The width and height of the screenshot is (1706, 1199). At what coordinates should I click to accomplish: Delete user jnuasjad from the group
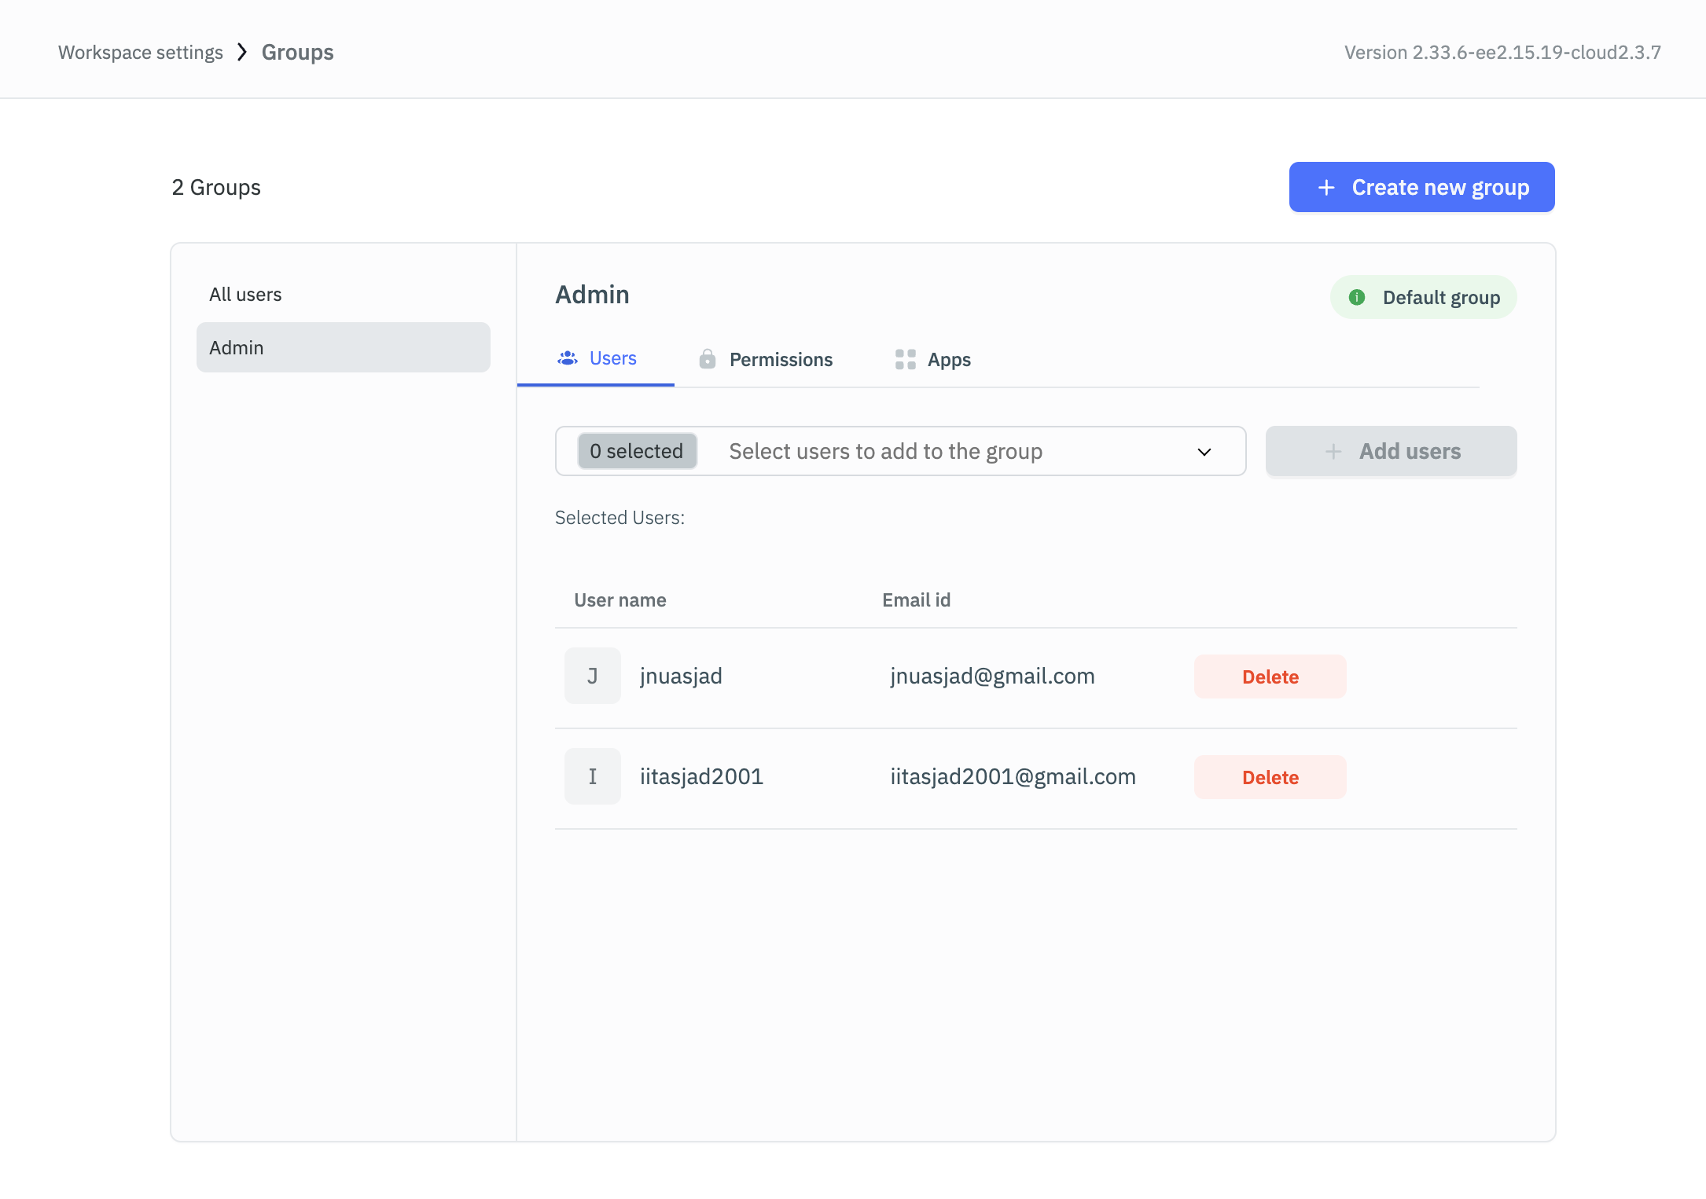coord(1270,676)
